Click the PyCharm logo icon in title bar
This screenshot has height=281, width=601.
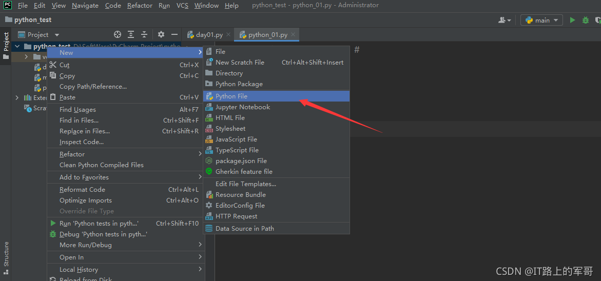coord(8,5)
